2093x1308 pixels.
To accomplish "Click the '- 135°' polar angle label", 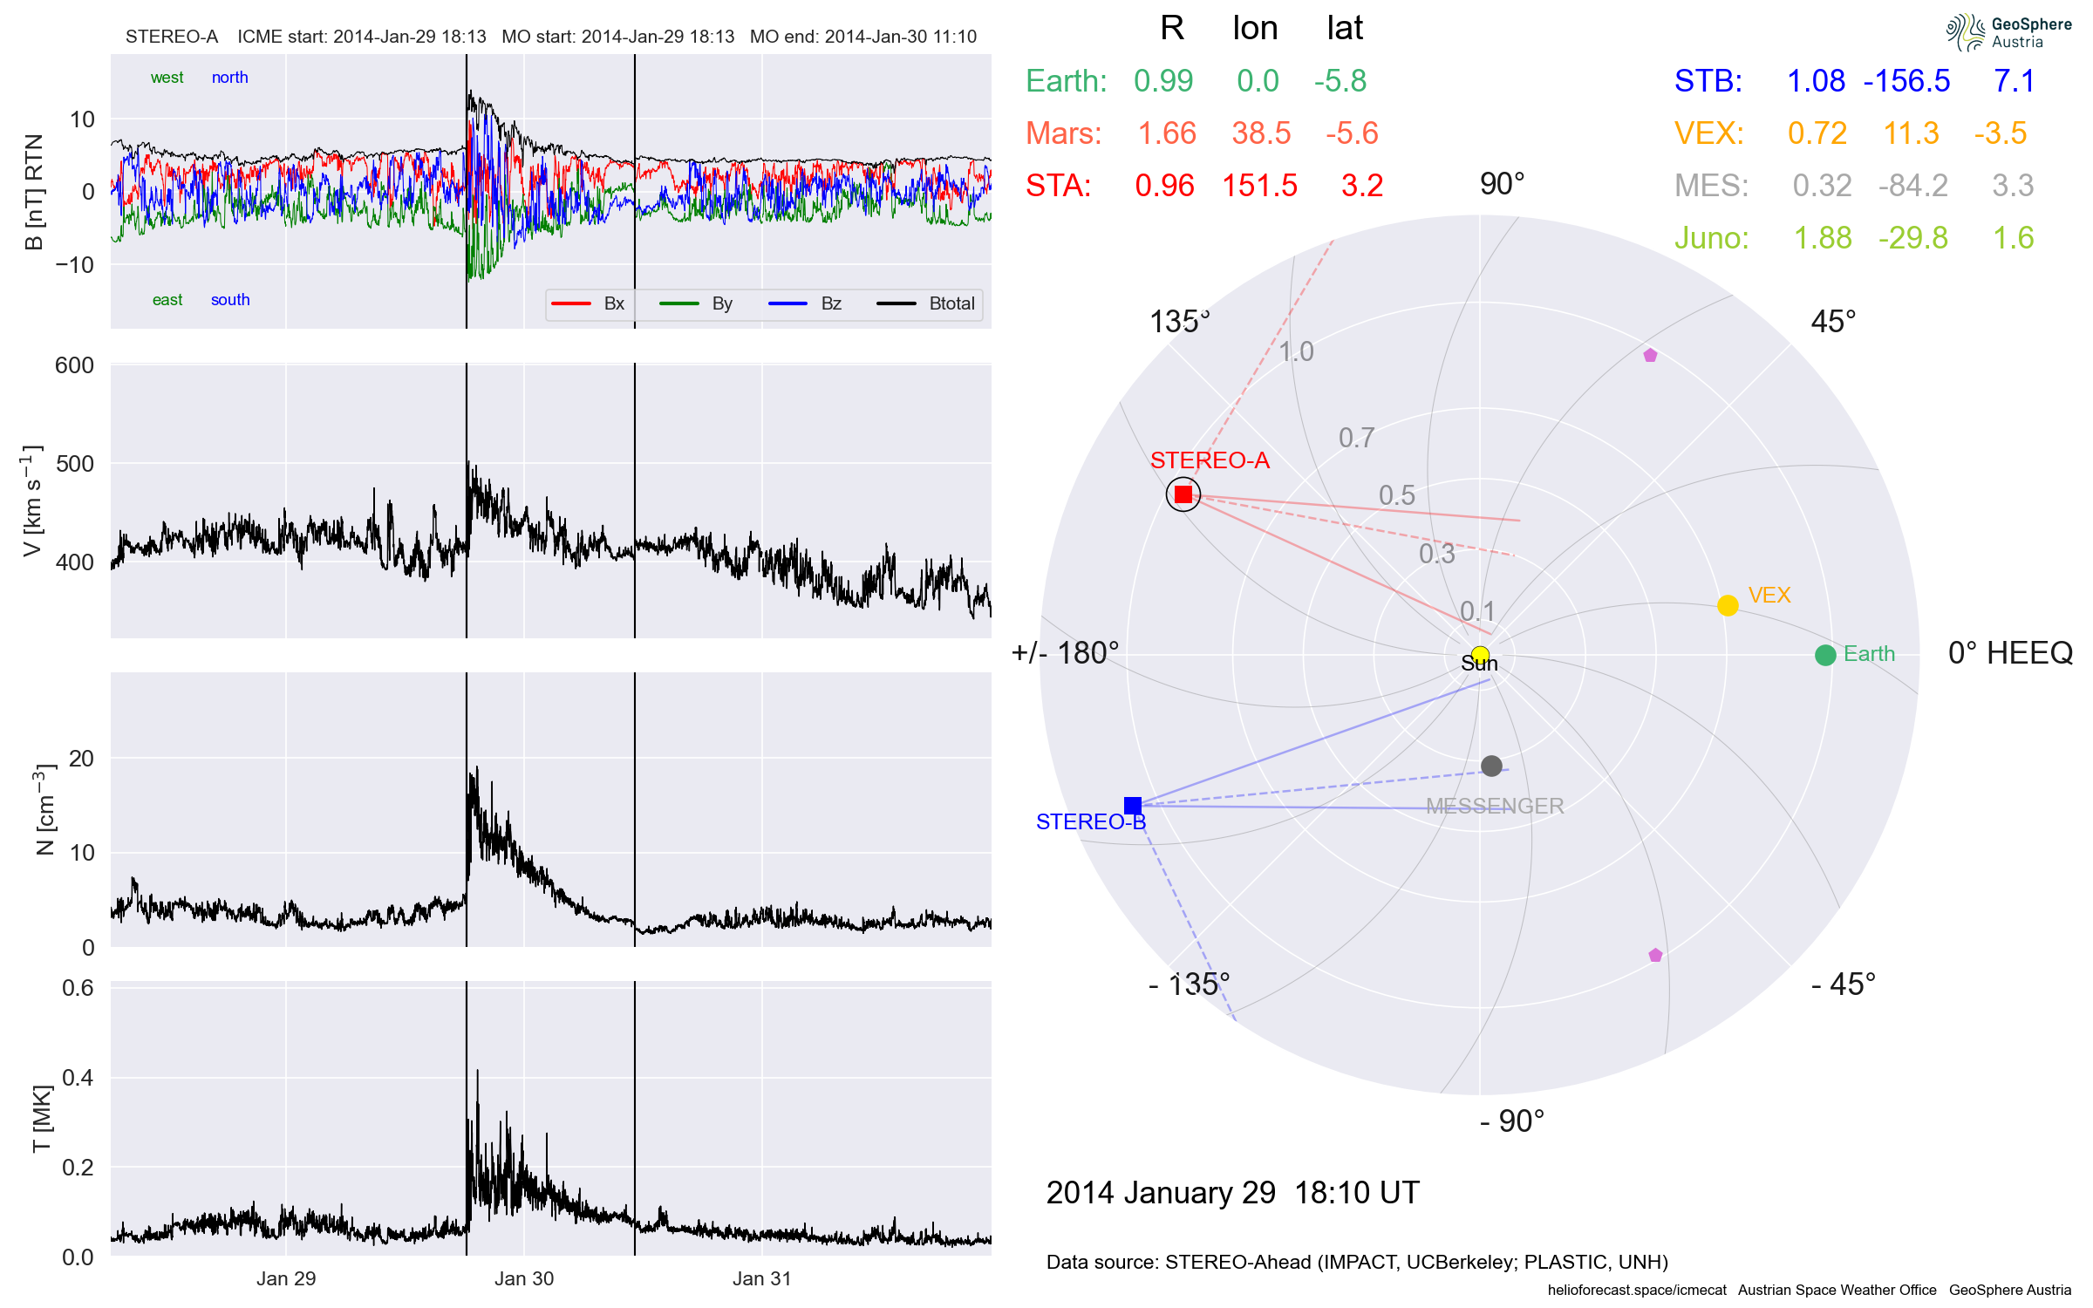I will (1189, 984).
